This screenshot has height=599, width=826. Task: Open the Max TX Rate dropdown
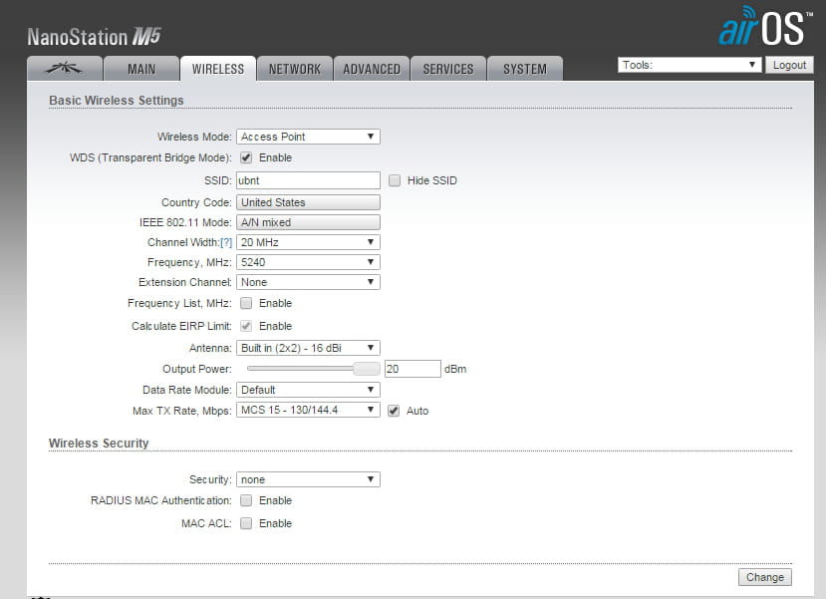click(308, 410)
